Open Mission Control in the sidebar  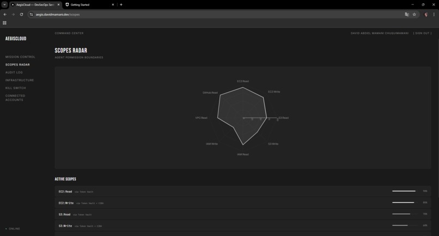(x=20, y=57)
